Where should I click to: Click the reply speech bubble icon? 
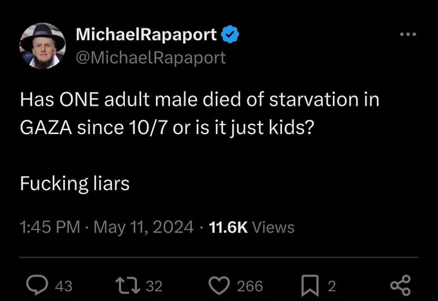(x=37, y=285)
